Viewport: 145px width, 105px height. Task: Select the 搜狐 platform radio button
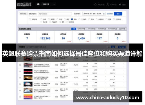[106, 19]
